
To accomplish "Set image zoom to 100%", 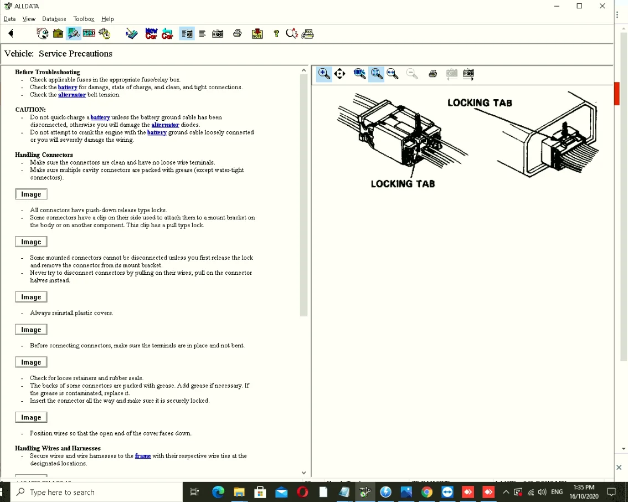I will coord(359,74).
